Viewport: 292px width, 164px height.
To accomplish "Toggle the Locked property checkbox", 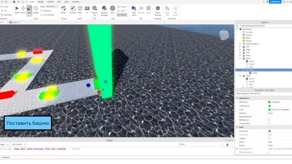I will coord(270,138).
